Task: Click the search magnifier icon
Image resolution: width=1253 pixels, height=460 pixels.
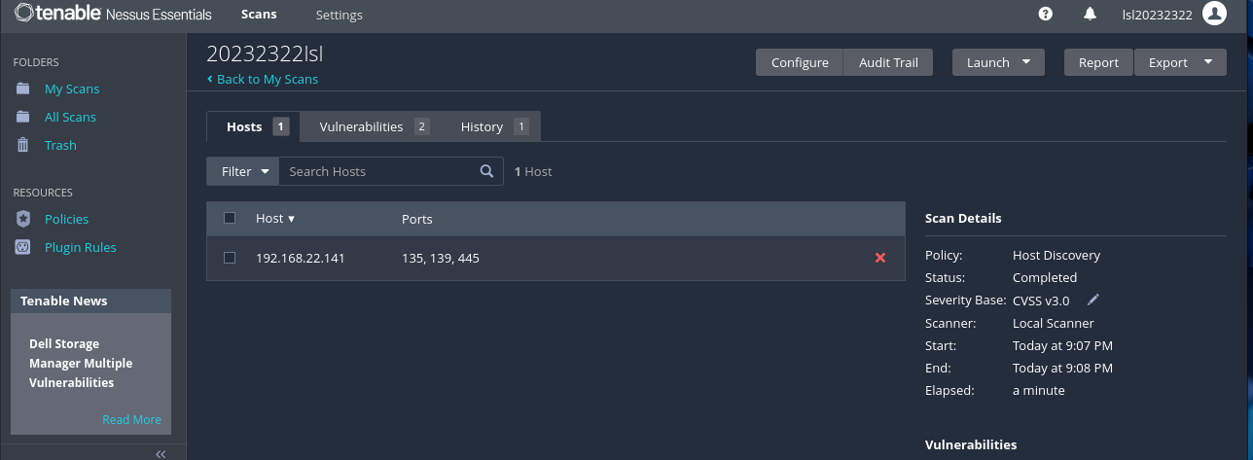Action: pos(486,171)
